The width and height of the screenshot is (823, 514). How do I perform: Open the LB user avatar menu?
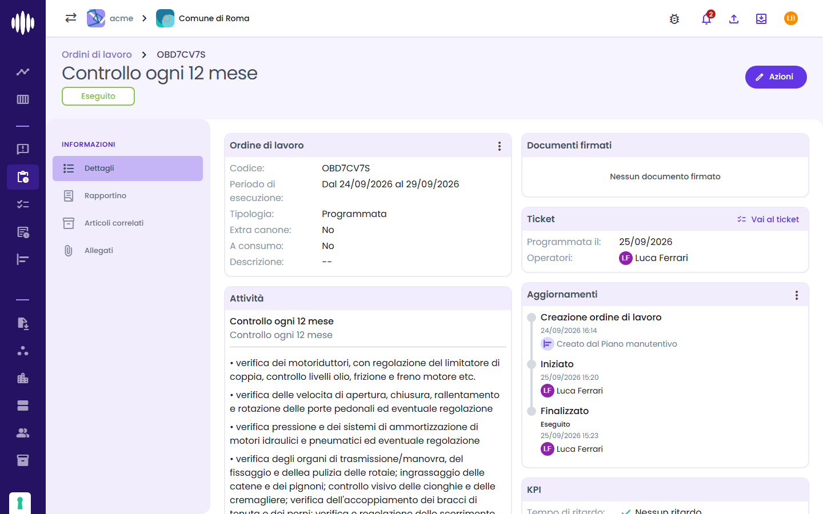point(791,18)
